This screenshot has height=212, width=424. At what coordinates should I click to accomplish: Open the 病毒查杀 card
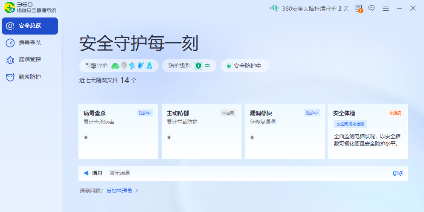click(119, 131)
